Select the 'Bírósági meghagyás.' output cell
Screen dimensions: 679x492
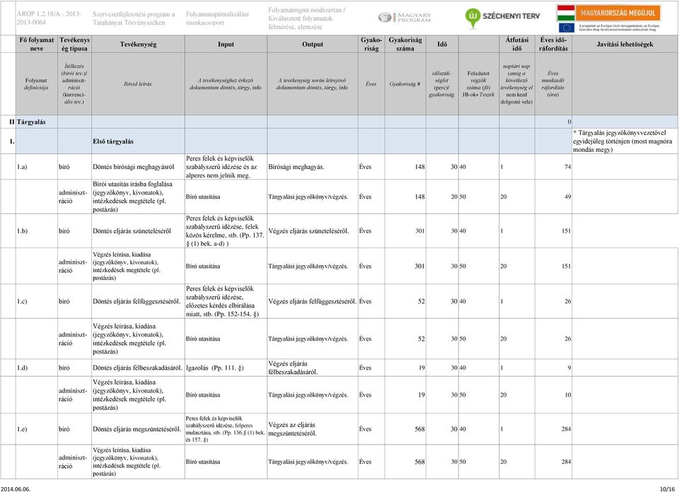(313, 167)
